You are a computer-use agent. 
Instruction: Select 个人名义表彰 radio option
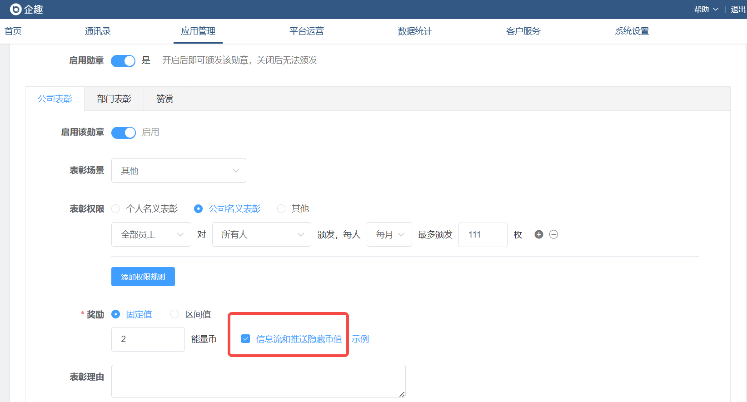[x=116, y=208]
